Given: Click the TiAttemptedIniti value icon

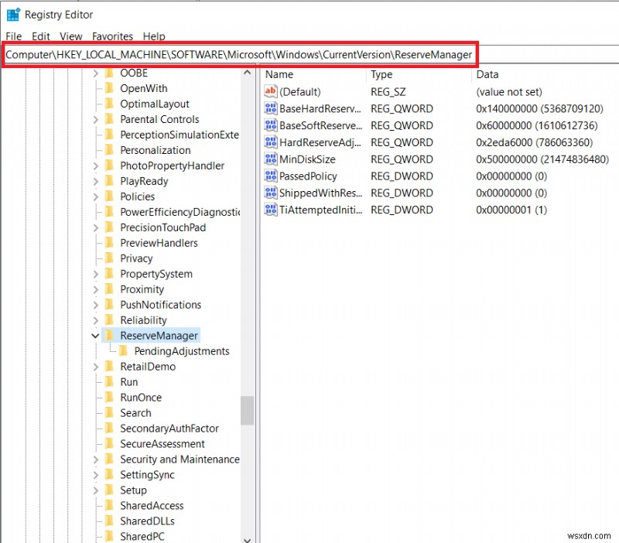Looking at the screenshot, I should tap(271, 210).
